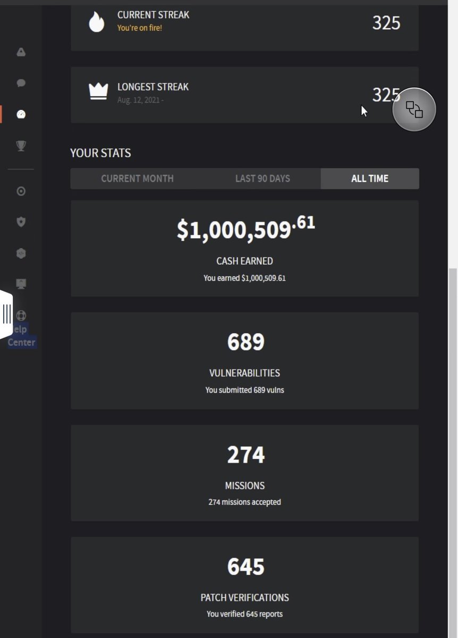Click the $1,000,509.61 cash earned amount
The height and width of the screenshot is (638, 458).
(245, 229)
